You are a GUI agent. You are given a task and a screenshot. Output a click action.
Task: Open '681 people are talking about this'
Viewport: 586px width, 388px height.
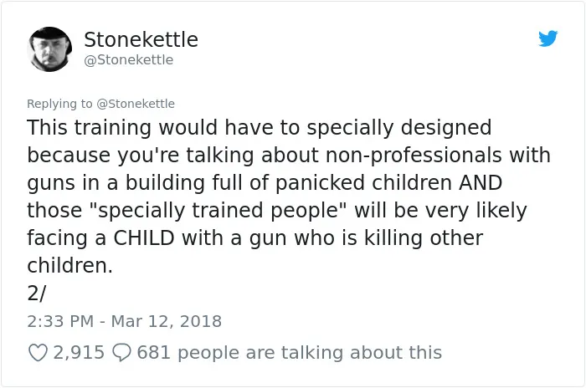click(290, 353)
